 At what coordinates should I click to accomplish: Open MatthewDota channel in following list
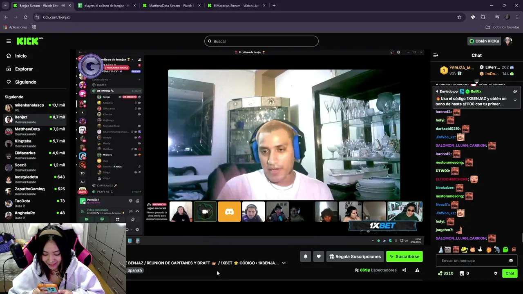[35, 131]
